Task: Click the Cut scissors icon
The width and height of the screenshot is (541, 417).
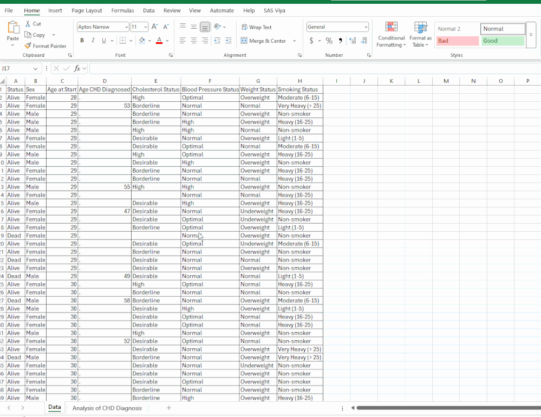Action: tap(28, 24)
